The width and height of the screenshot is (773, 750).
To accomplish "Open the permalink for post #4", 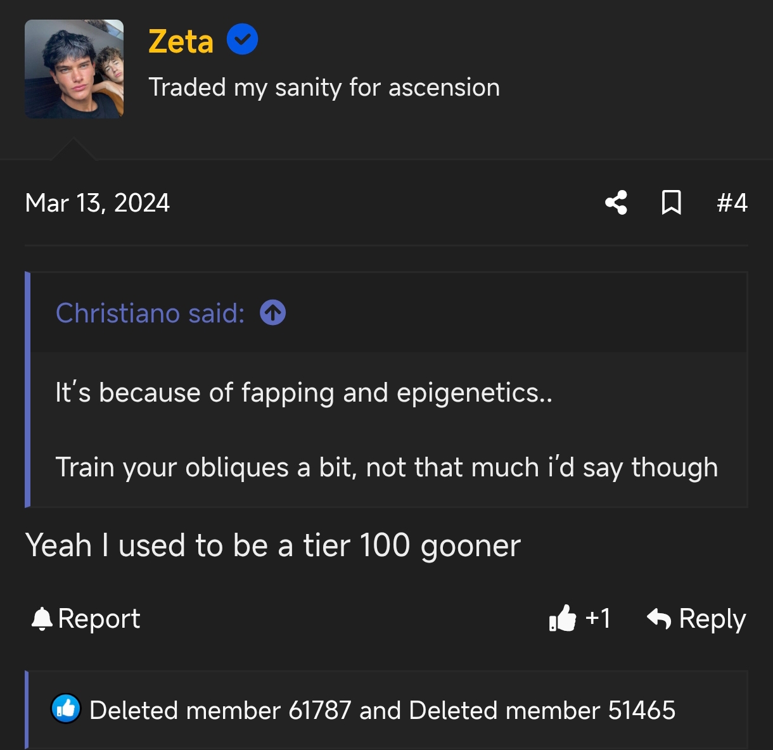I will (732, 203).
